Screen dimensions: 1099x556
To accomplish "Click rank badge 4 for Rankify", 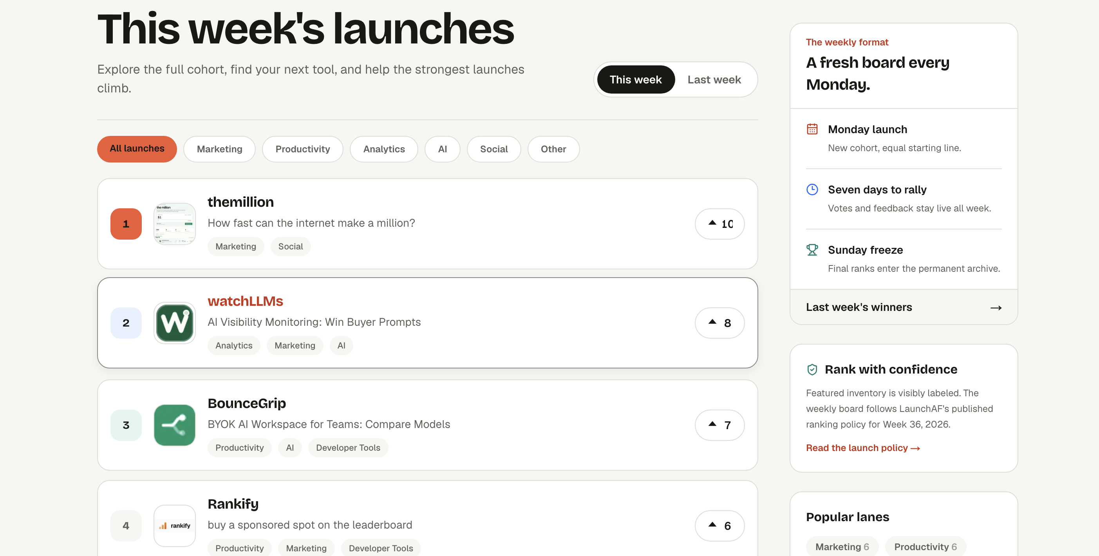I will tap(126, 526).
